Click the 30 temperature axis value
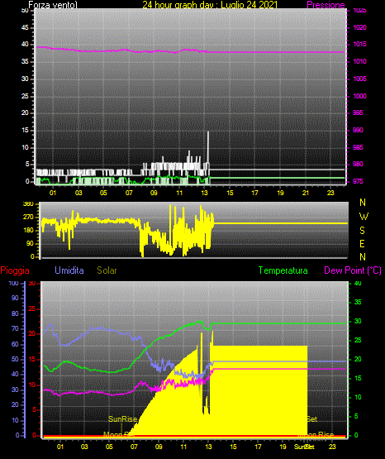Screen dimensions: 385x459 click(358, 321)
